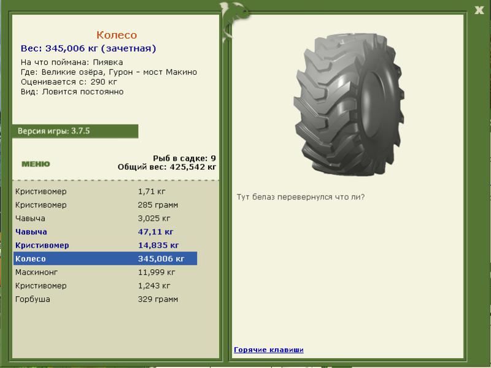The width and height of the screenshot is (491, 368).
Task: Select Чавыча 47,11 кг row
Action: 105,232
